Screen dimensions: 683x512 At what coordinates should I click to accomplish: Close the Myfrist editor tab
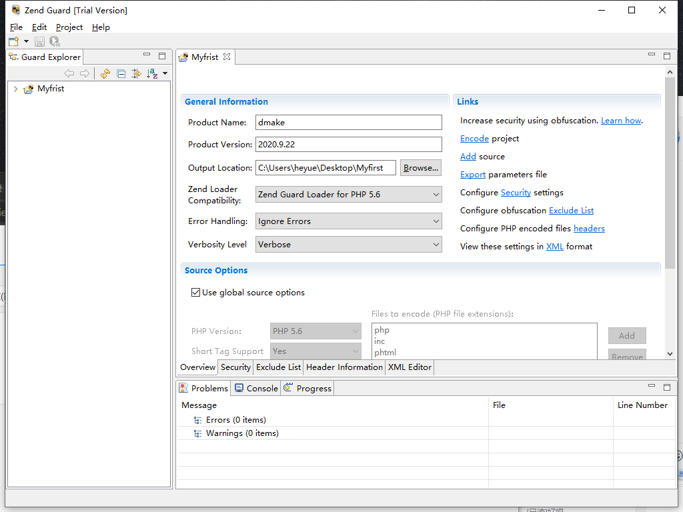point(227,57)
